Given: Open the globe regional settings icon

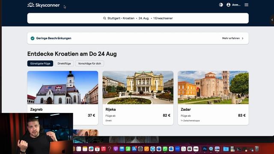Looking at the screenshot, I should (221, 5).
